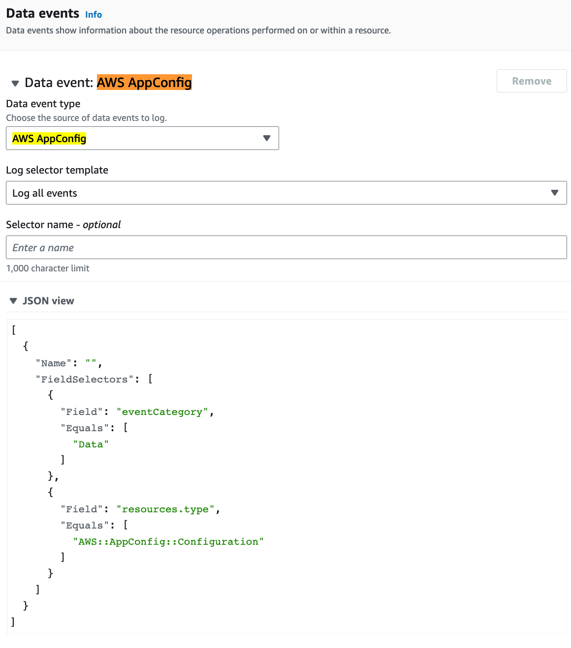Screen dimensions: 571x648
Task: Click the "resources.type" value in JSON
Action: (x=165, y=509)
